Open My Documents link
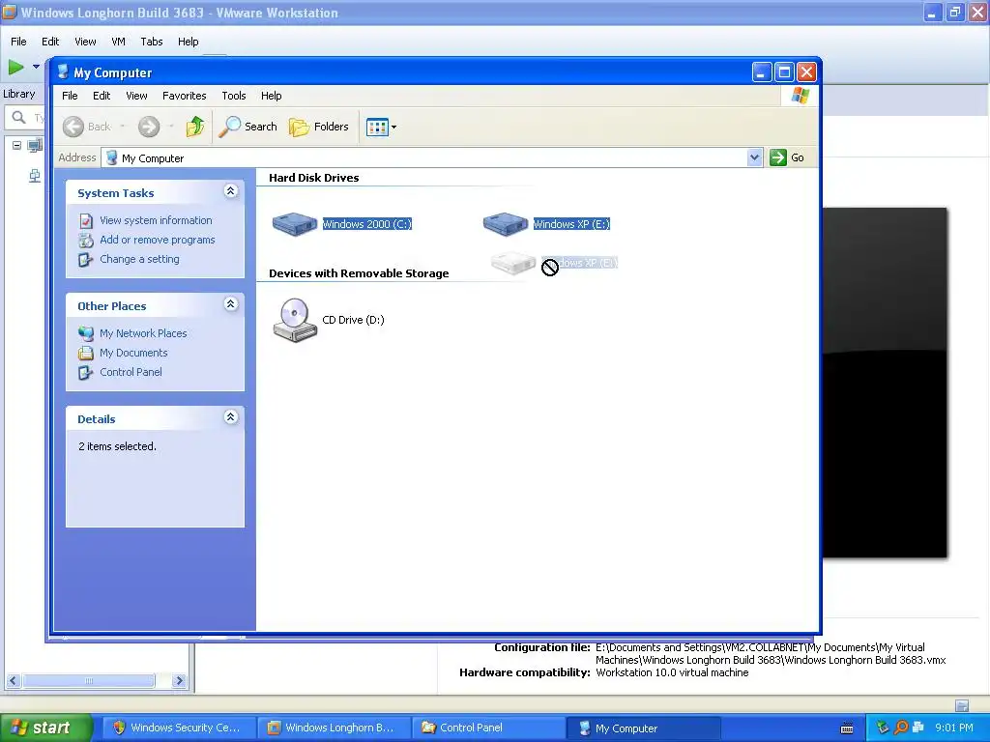990x742 pixels. [133, 353]
